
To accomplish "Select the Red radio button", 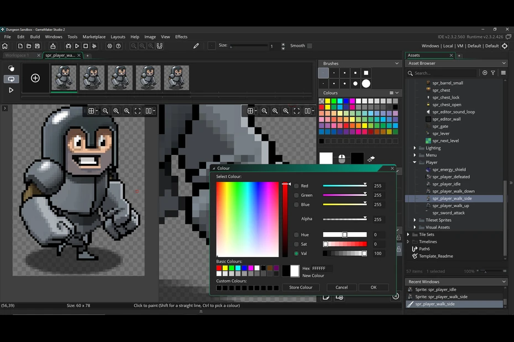I will click(x=296, y=186).
